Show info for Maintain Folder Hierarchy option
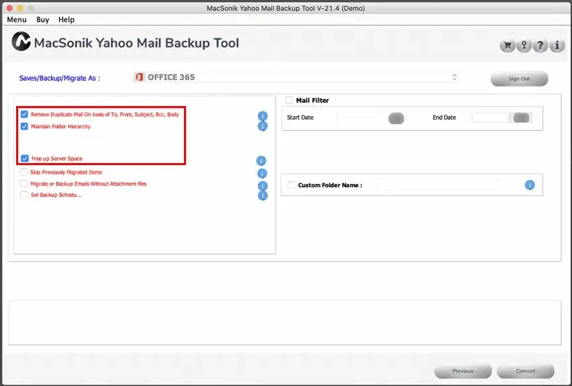 [263, 126]
